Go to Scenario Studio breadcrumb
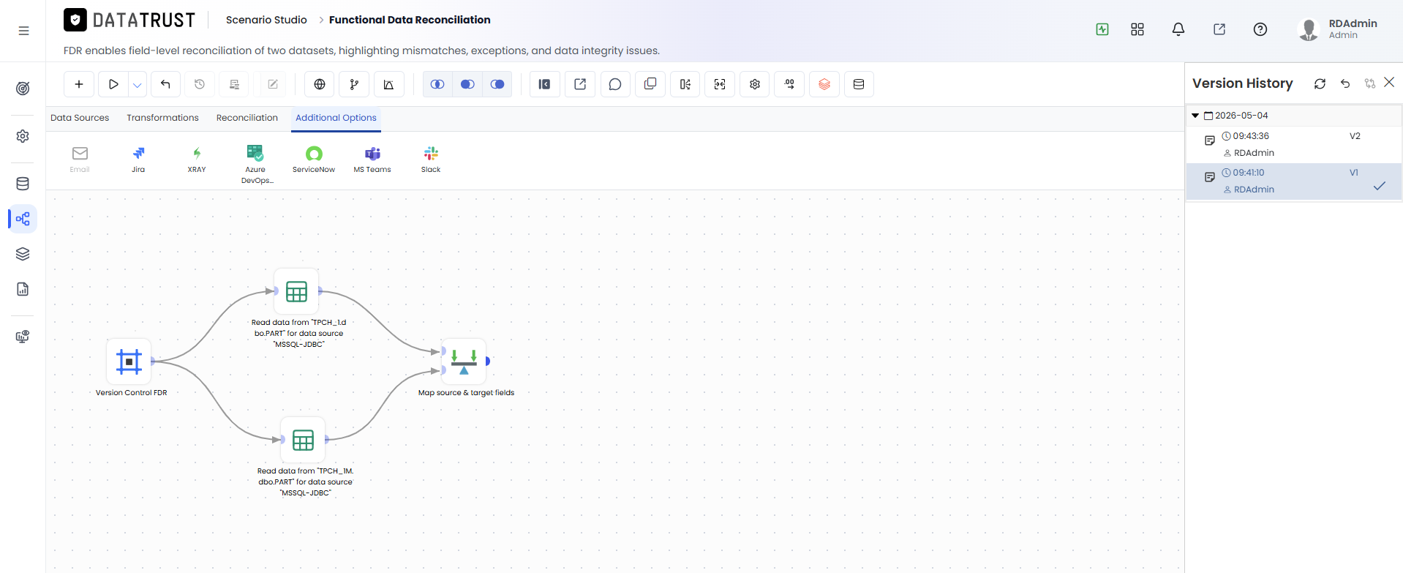Image resolution: width=1403 pixels, height=573 pixels. (x=266, y=20)
